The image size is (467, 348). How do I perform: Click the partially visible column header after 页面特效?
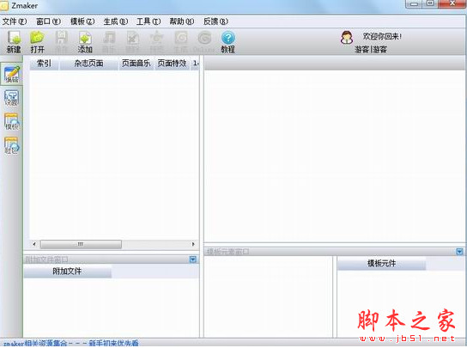pyautogui.click(x=196, y=64)
